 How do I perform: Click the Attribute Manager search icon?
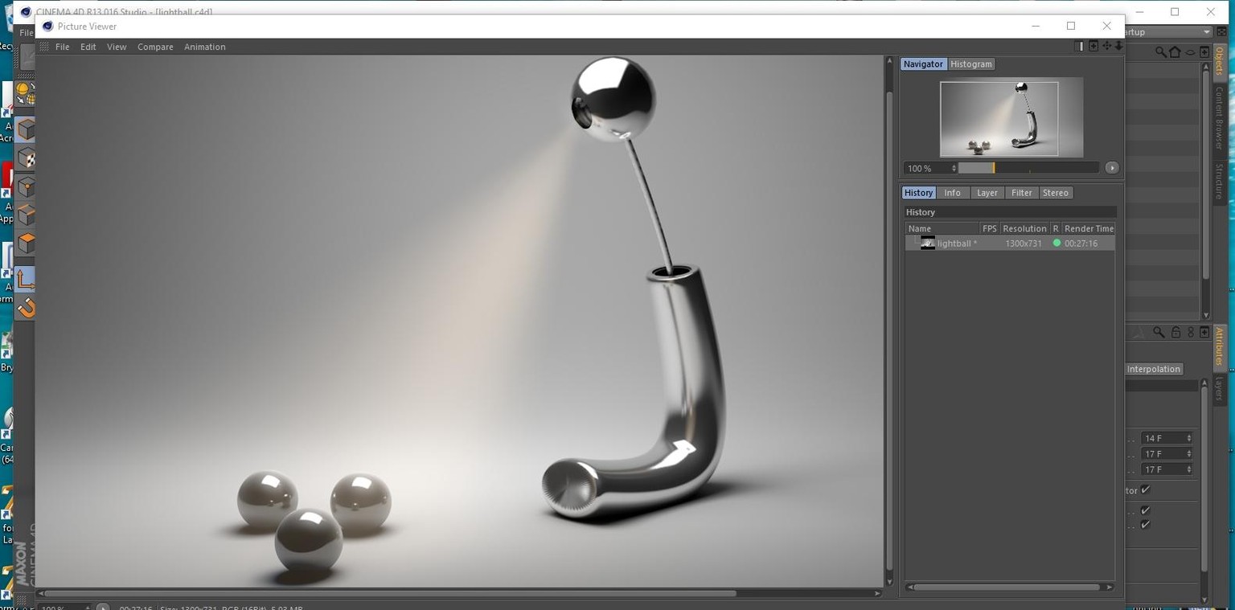pos(1159,332)
